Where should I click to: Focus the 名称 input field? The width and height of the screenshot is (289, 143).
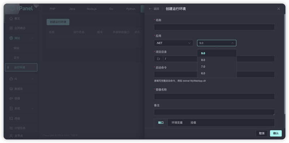click(x=214, y=27)
